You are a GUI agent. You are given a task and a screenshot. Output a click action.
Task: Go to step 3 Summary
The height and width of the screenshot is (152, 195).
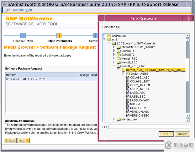click(x=95, y=35)
